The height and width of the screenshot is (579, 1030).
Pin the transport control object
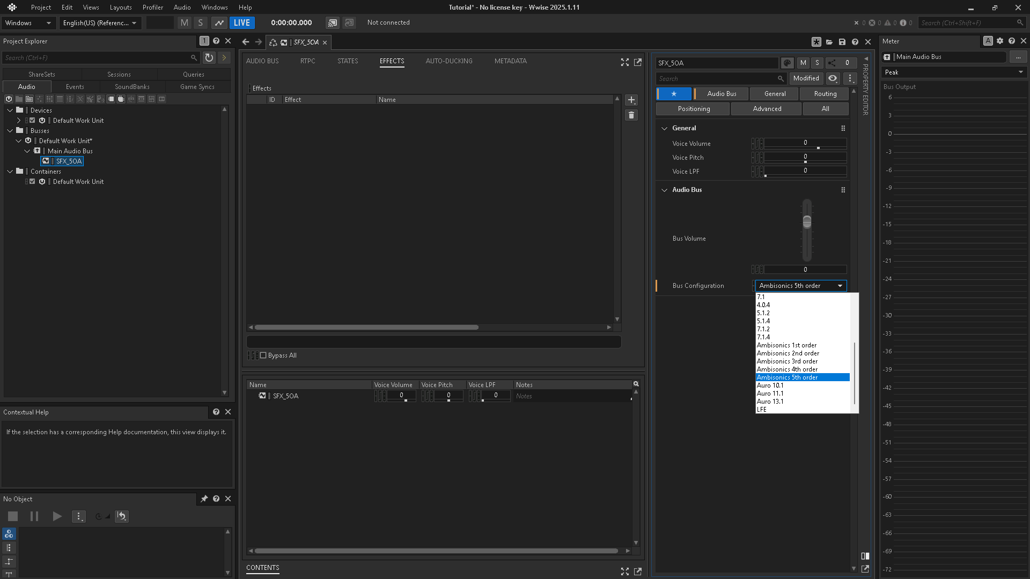(x=204, y=499)
